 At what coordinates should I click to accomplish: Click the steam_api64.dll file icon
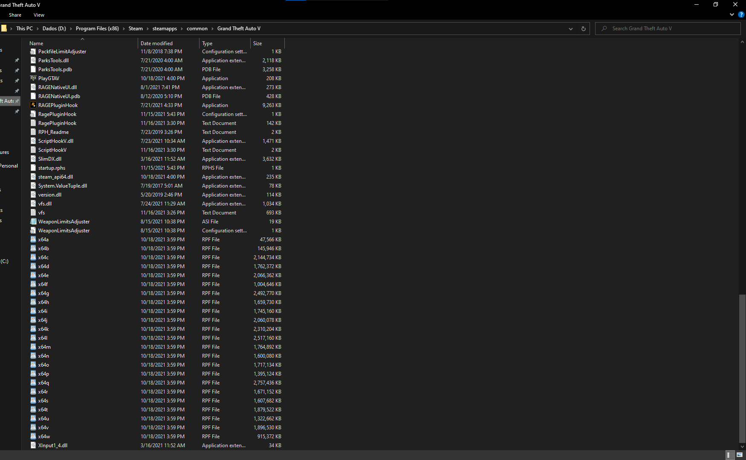click(x=33, y=177)
